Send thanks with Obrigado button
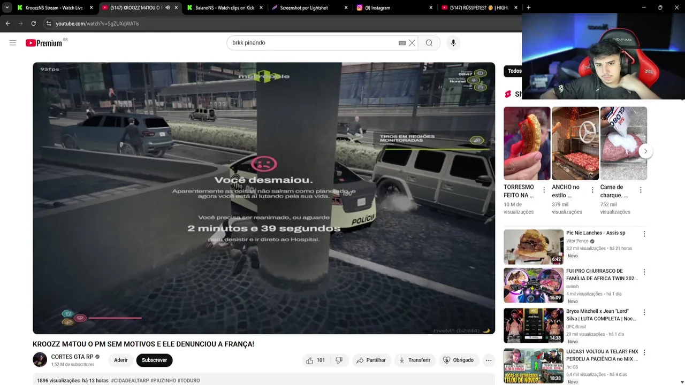685x385 pixels. pos(458,360)
